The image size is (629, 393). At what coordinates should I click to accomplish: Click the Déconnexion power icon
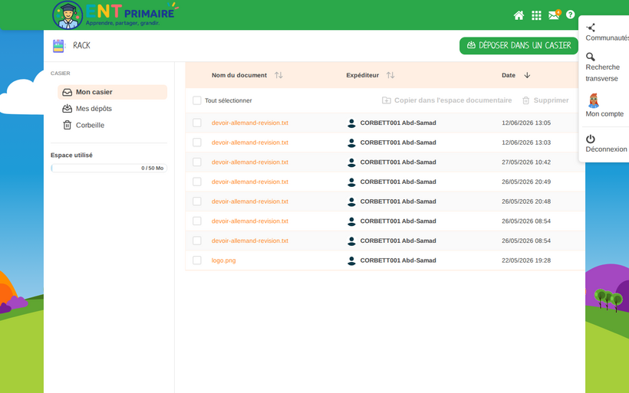pyautogui.click(x=591, y=139)
